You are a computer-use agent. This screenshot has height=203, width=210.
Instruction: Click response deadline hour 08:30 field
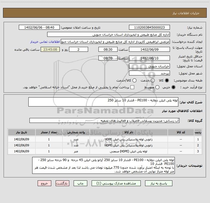tap(108, 49)
